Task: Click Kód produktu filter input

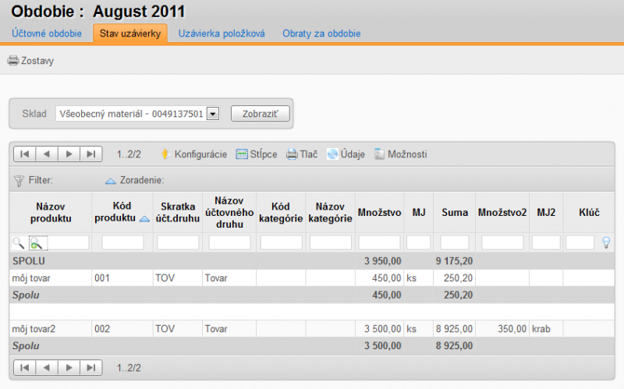Action: point(122,242)
